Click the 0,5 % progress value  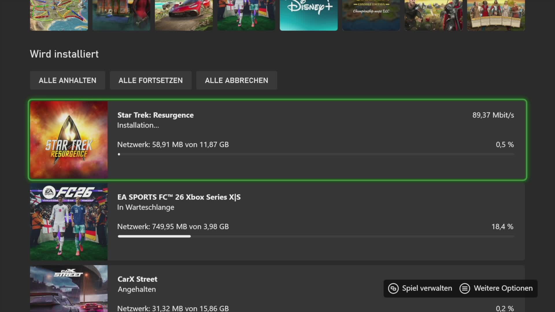click(x=505, y=144)
